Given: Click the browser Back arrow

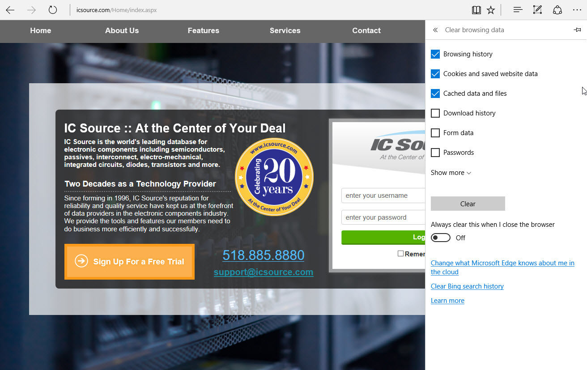Looking at the screenshot, I should 10,10.
